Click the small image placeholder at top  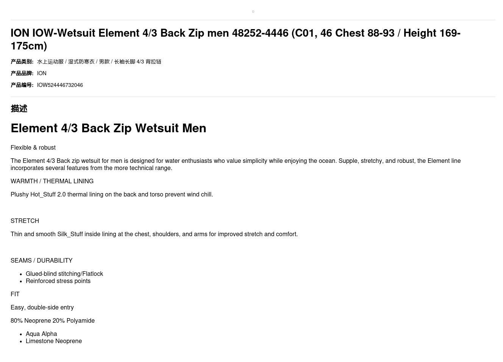click(x=253, y=12)
